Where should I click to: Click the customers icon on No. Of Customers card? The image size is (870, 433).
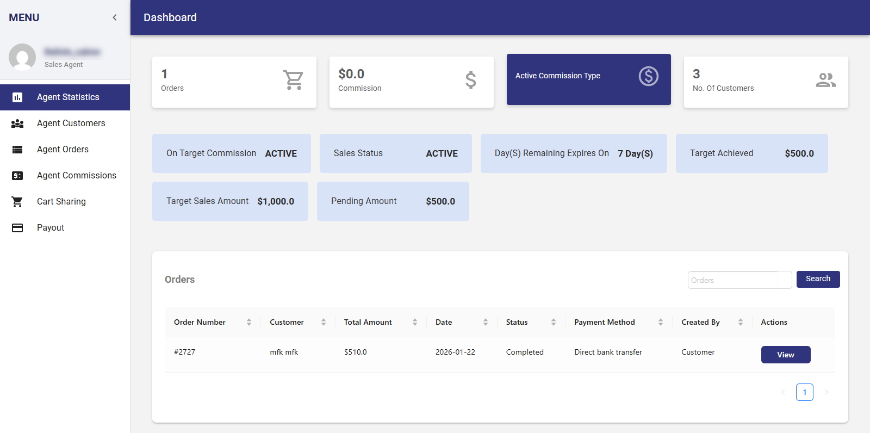pyautogui.click(x=825, y=80)
